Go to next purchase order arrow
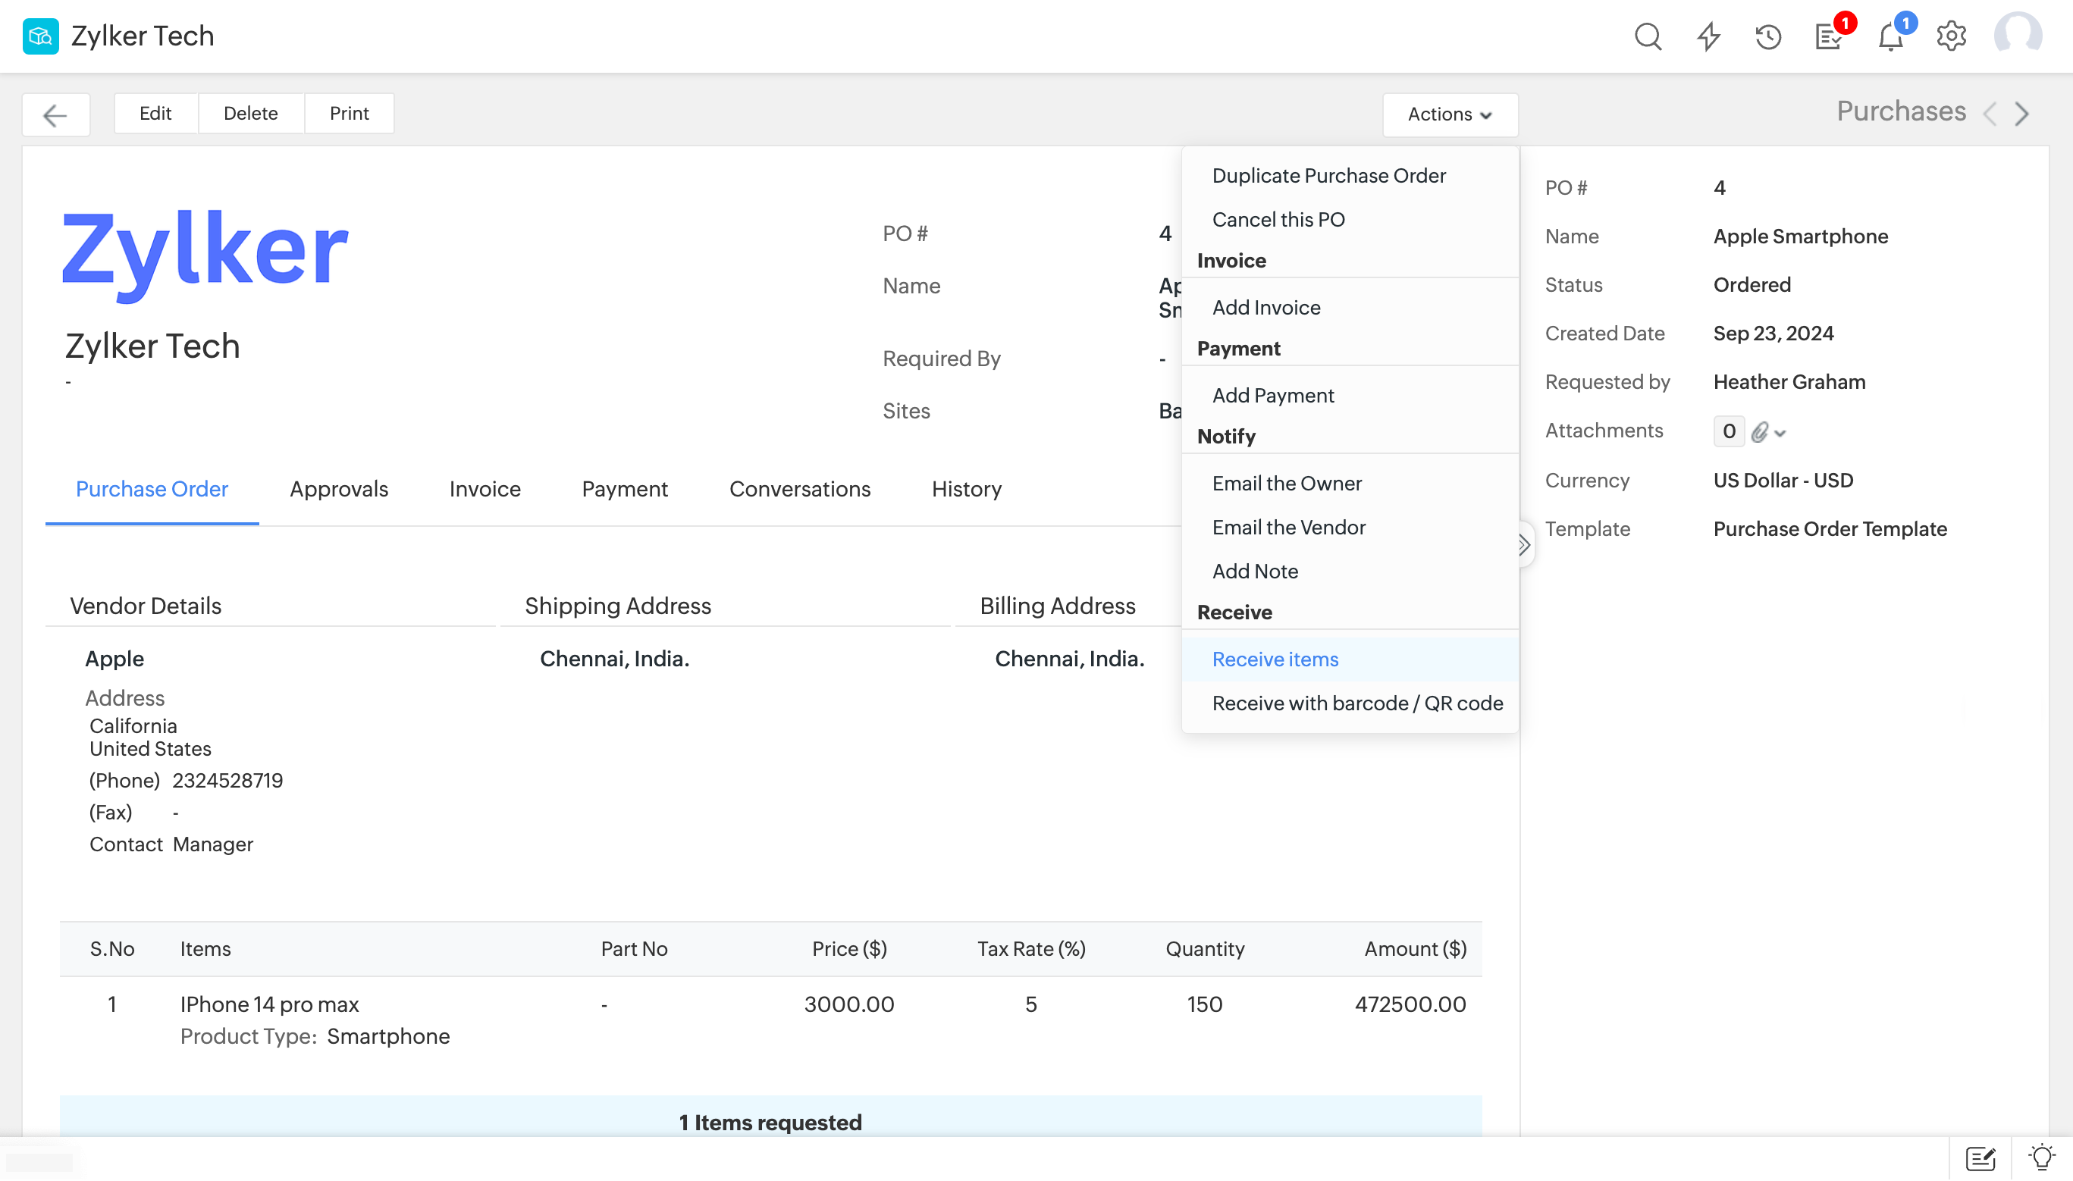This screenshot has width=2073, height=1181. (x=2021, y=114)
